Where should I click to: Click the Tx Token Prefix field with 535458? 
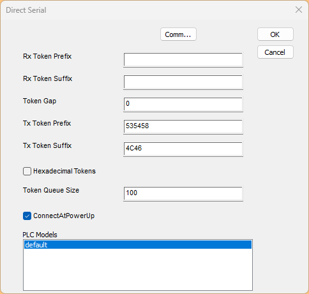(x=183, y=127)
